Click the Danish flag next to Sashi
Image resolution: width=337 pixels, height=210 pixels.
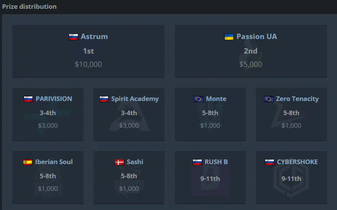[119, 162]
